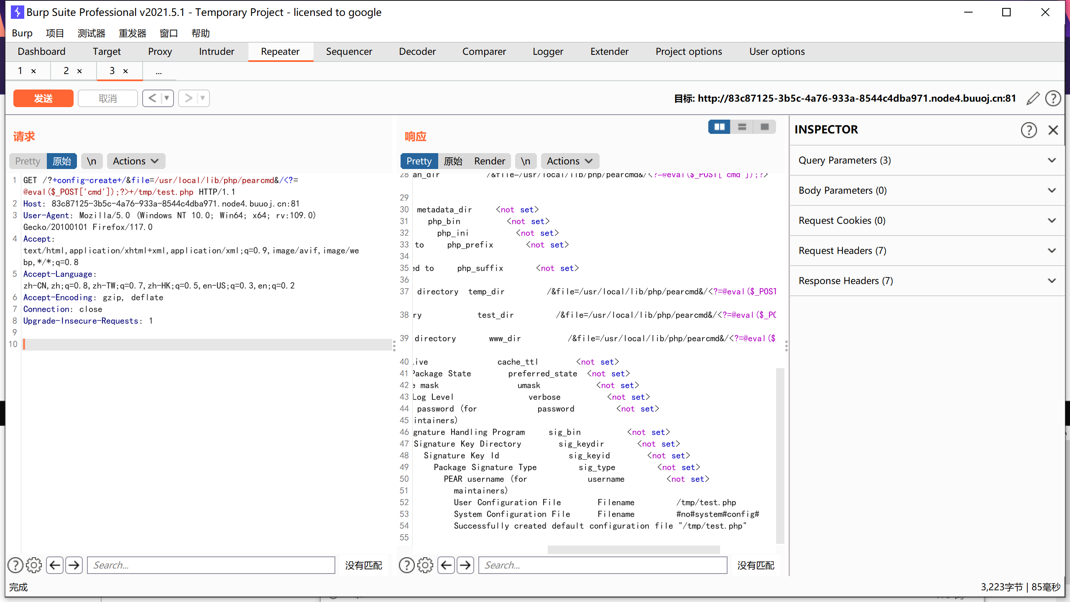Click the 取消 cancel button
This screenshot has height=602, width=1070.
pyautogui.click(x=108, y=98)
